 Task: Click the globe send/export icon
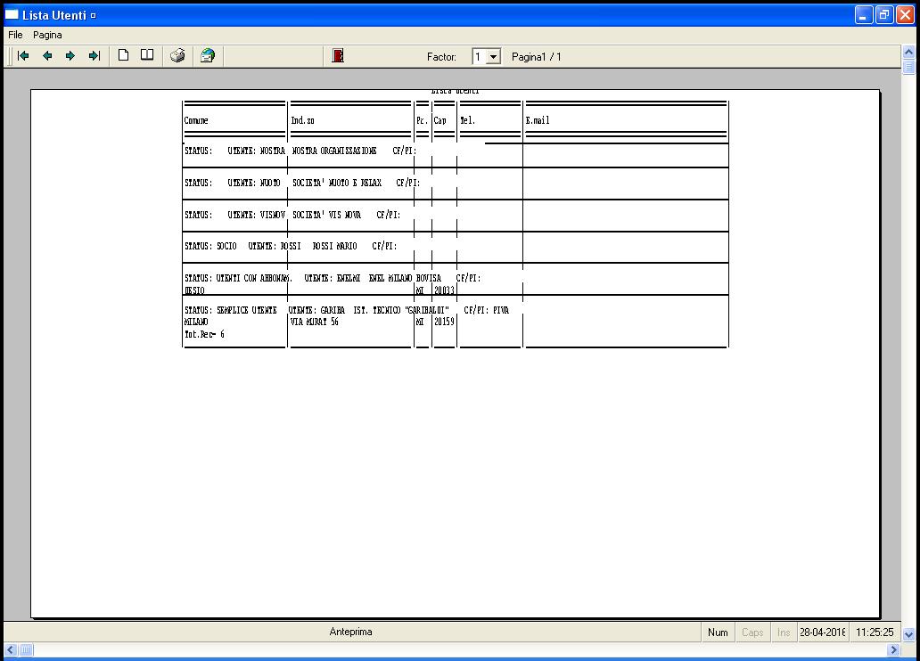(x=208, y=56)
